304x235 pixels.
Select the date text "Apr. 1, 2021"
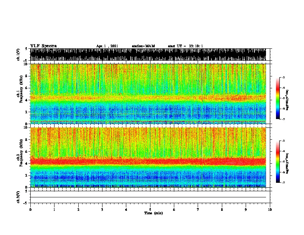(x=107, y=46)
